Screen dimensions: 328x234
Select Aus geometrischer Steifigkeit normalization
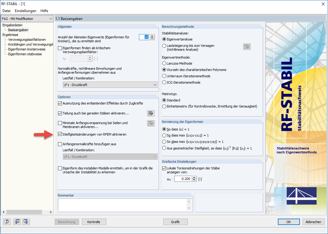164,148
